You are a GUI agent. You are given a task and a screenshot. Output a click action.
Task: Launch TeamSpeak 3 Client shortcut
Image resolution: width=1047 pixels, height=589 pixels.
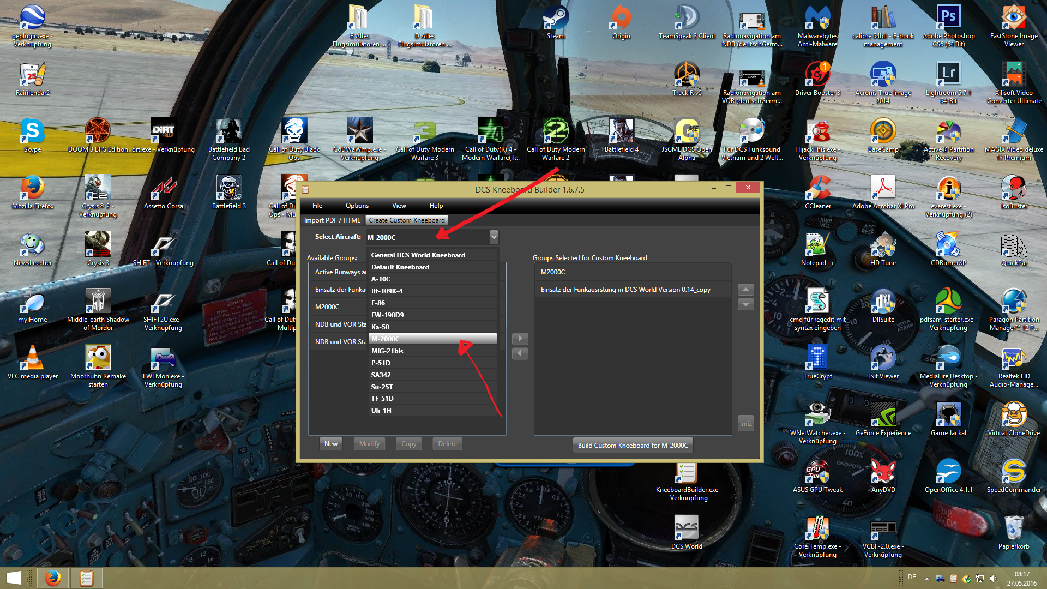tap(687, 22)
